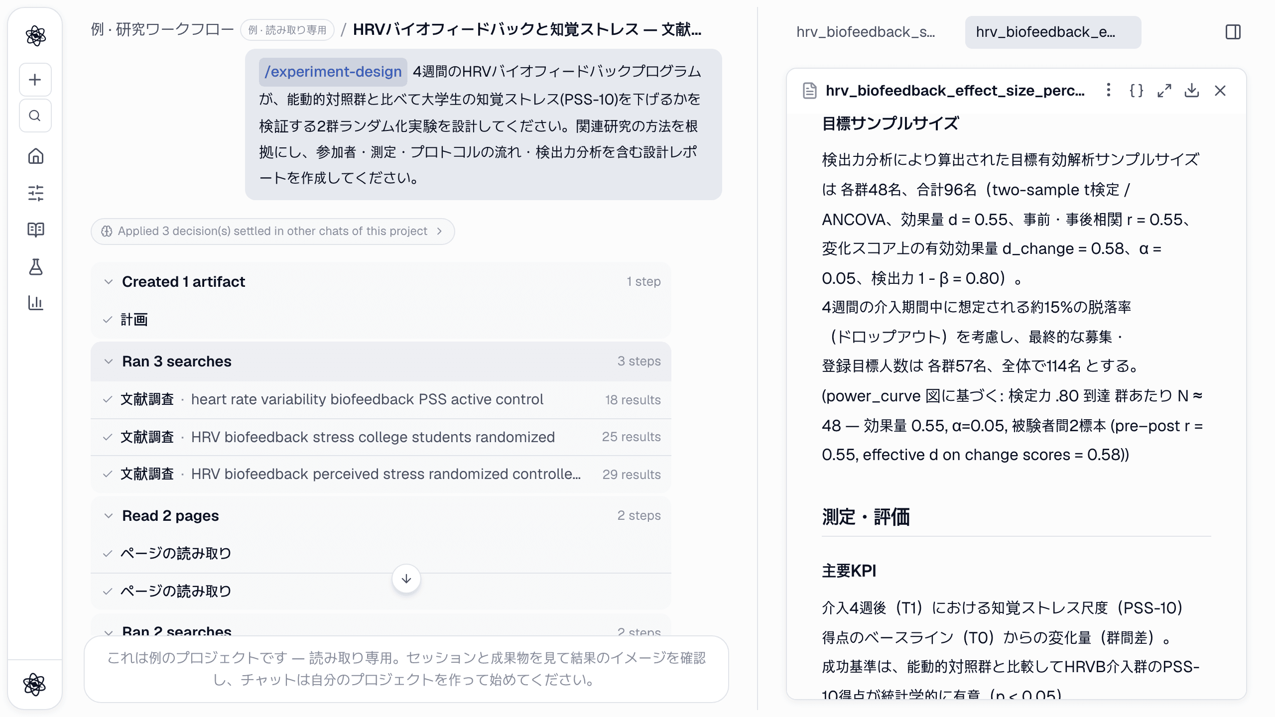This screenshot has width=1275, height=717.
Task: Open the bar chart icon in sidebar
Action: coord(35,303)
